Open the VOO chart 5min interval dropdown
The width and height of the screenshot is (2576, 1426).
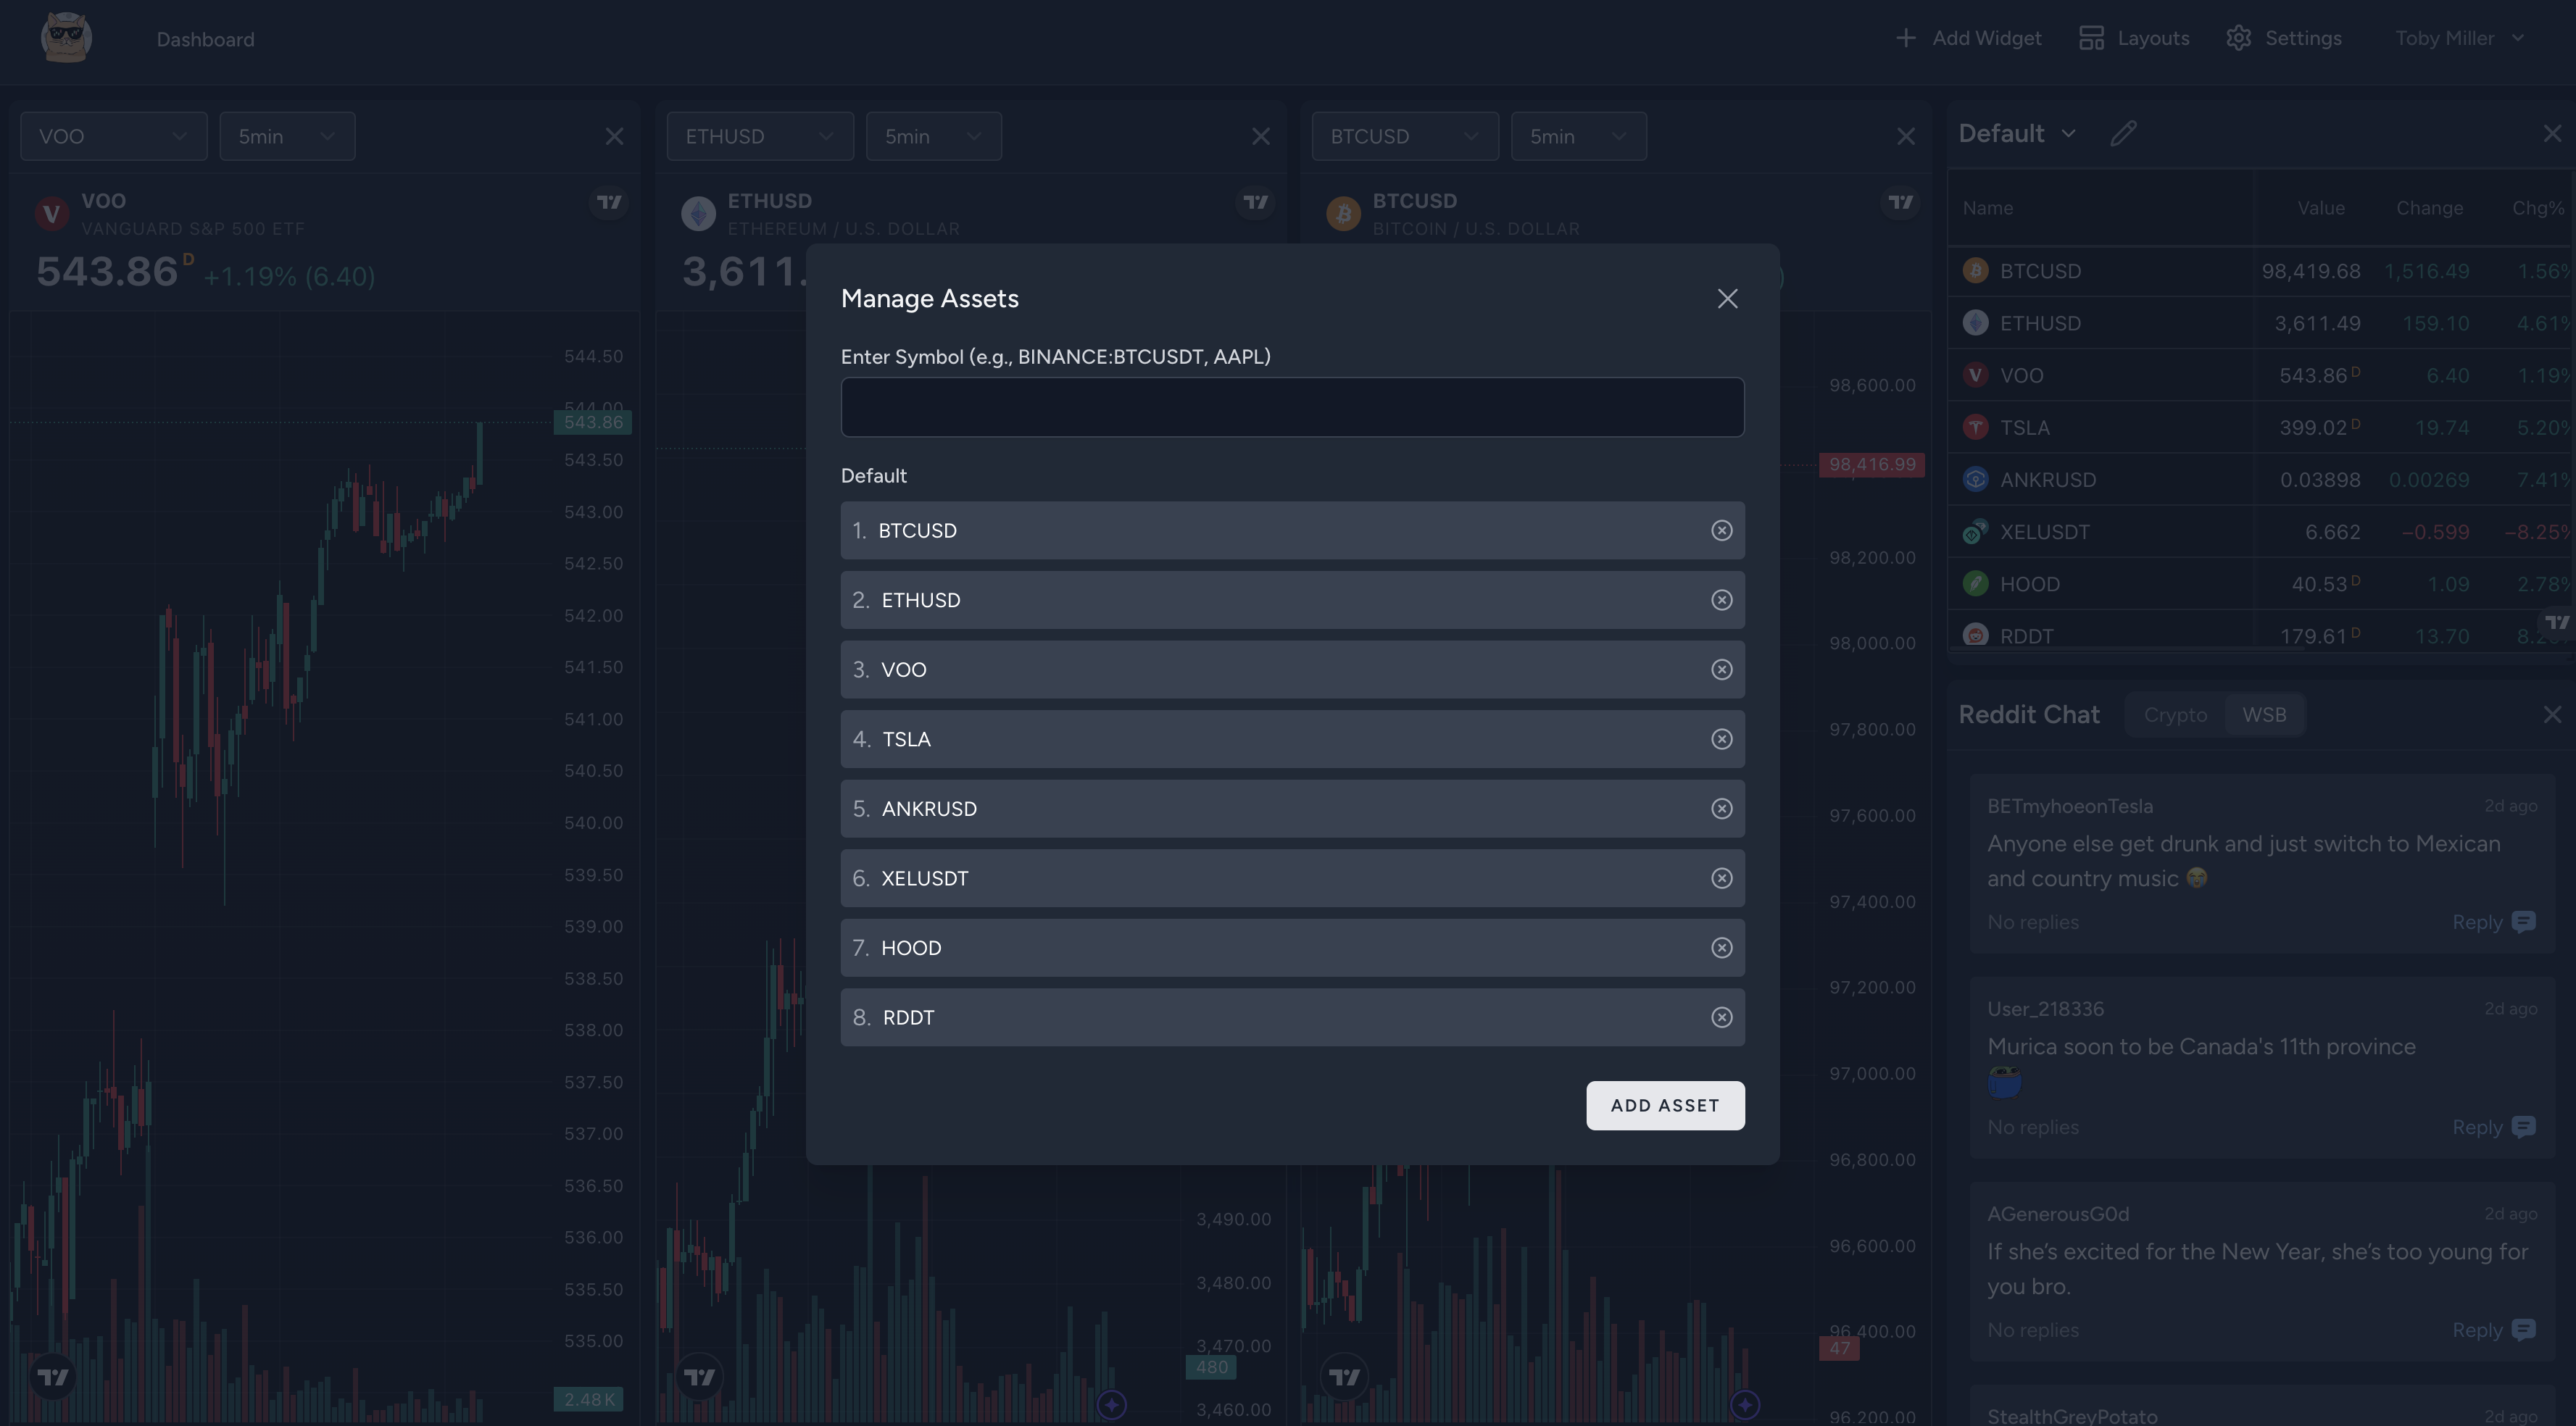pyautogui.click(x=287, y=136)
